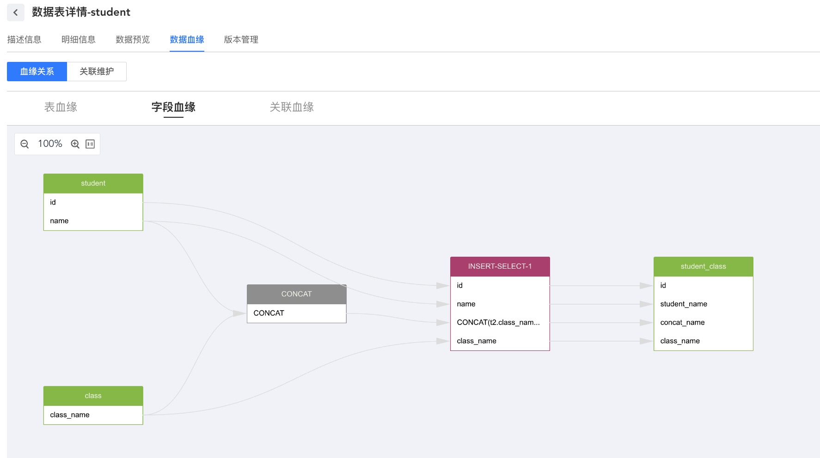
Task: Click name field in INSERT-SELECT-1 node
Action: click(500, 304)
